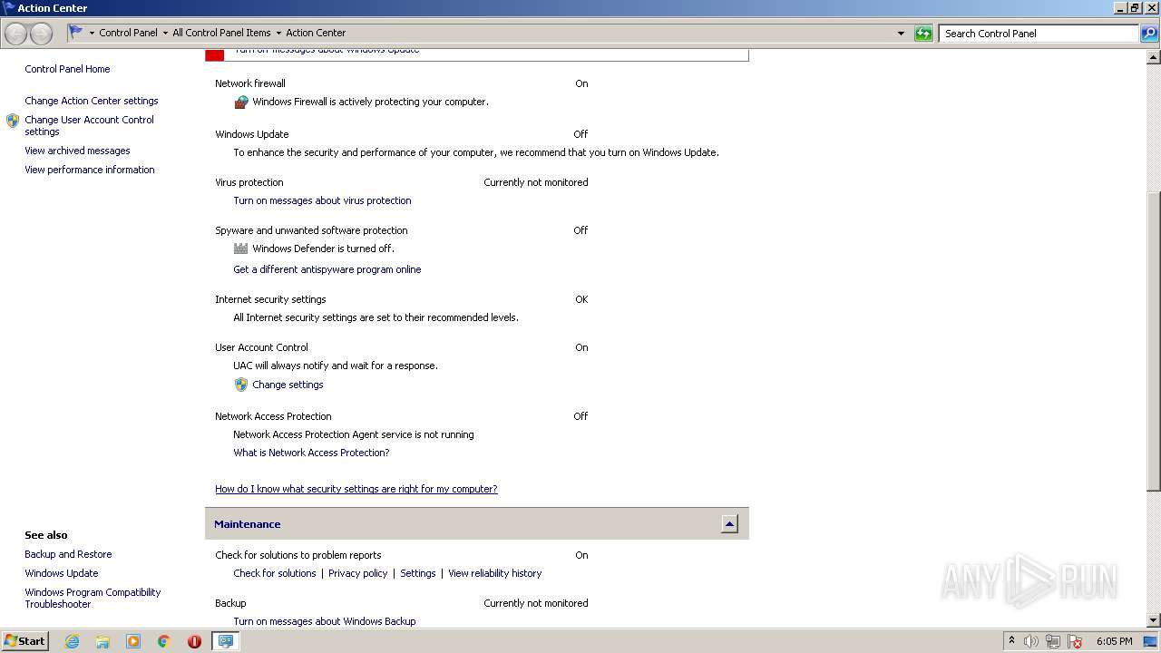Click the search magnifier icon

tap(1148, 34)
